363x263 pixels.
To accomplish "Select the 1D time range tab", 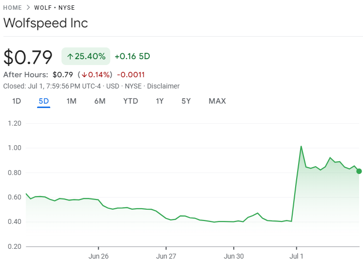I will click(17, 101).
